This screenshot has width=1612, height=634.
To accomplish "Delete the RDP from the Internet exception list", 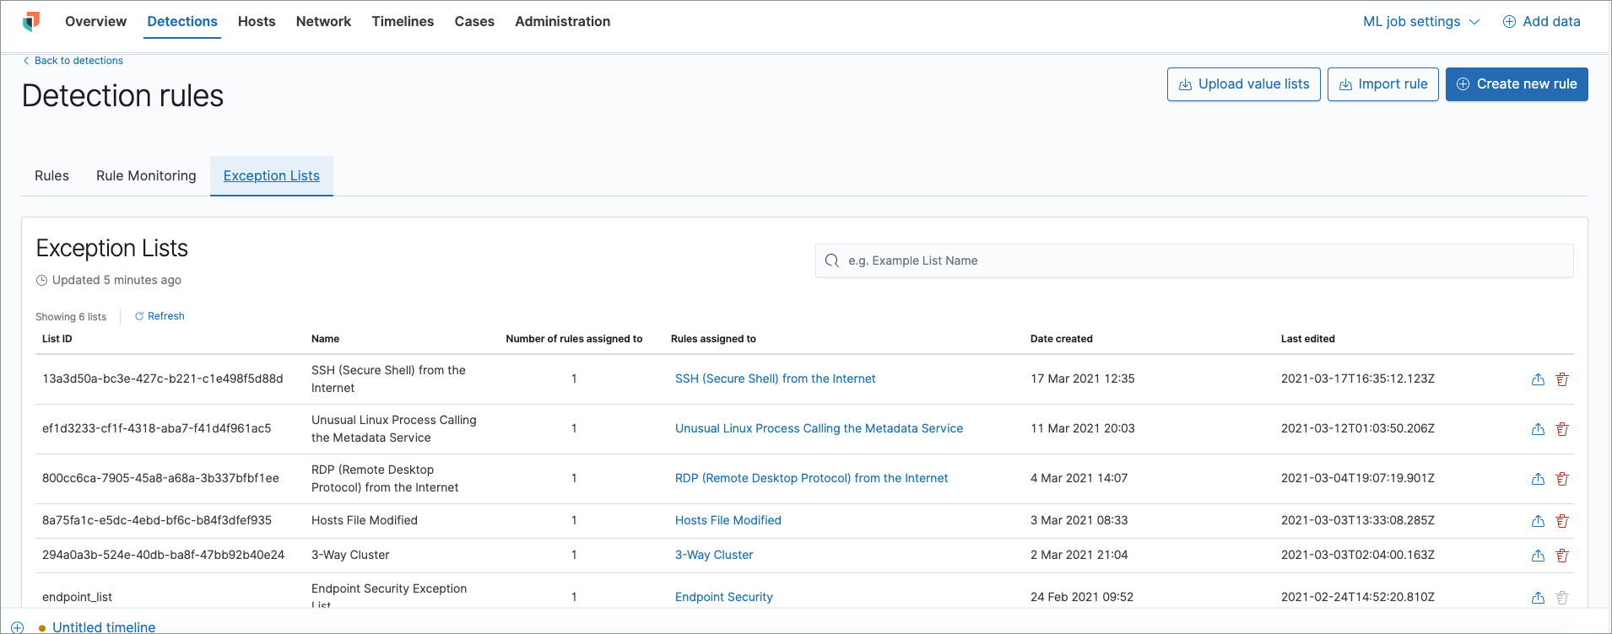I will (x=1561, y=479).
